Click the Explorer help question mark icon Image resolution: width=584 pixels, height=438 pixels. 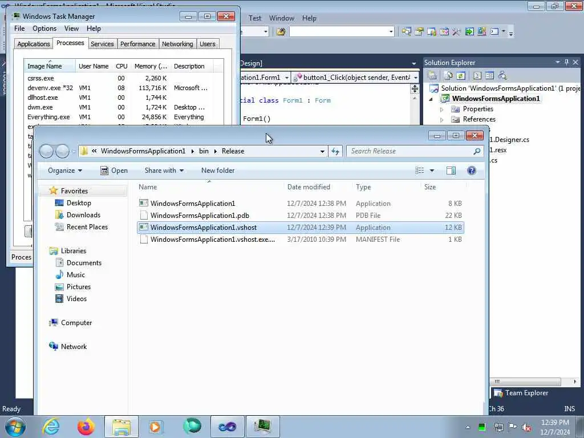(472, 171)
